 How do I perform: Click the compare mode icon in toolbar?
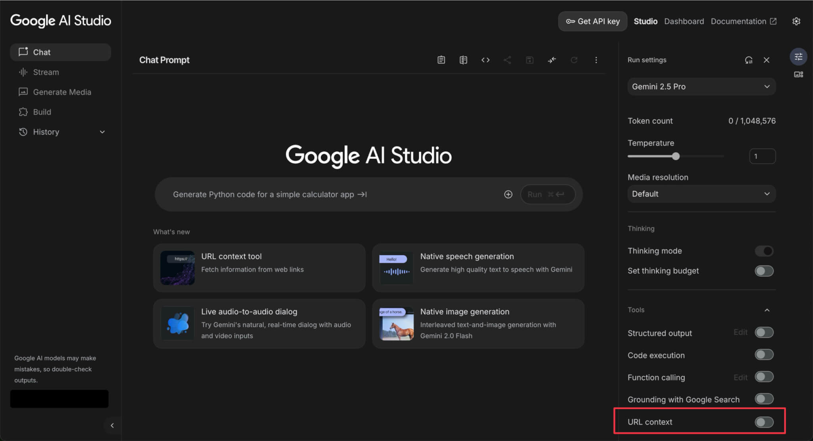pyautogui.click(x=463, y=60)
